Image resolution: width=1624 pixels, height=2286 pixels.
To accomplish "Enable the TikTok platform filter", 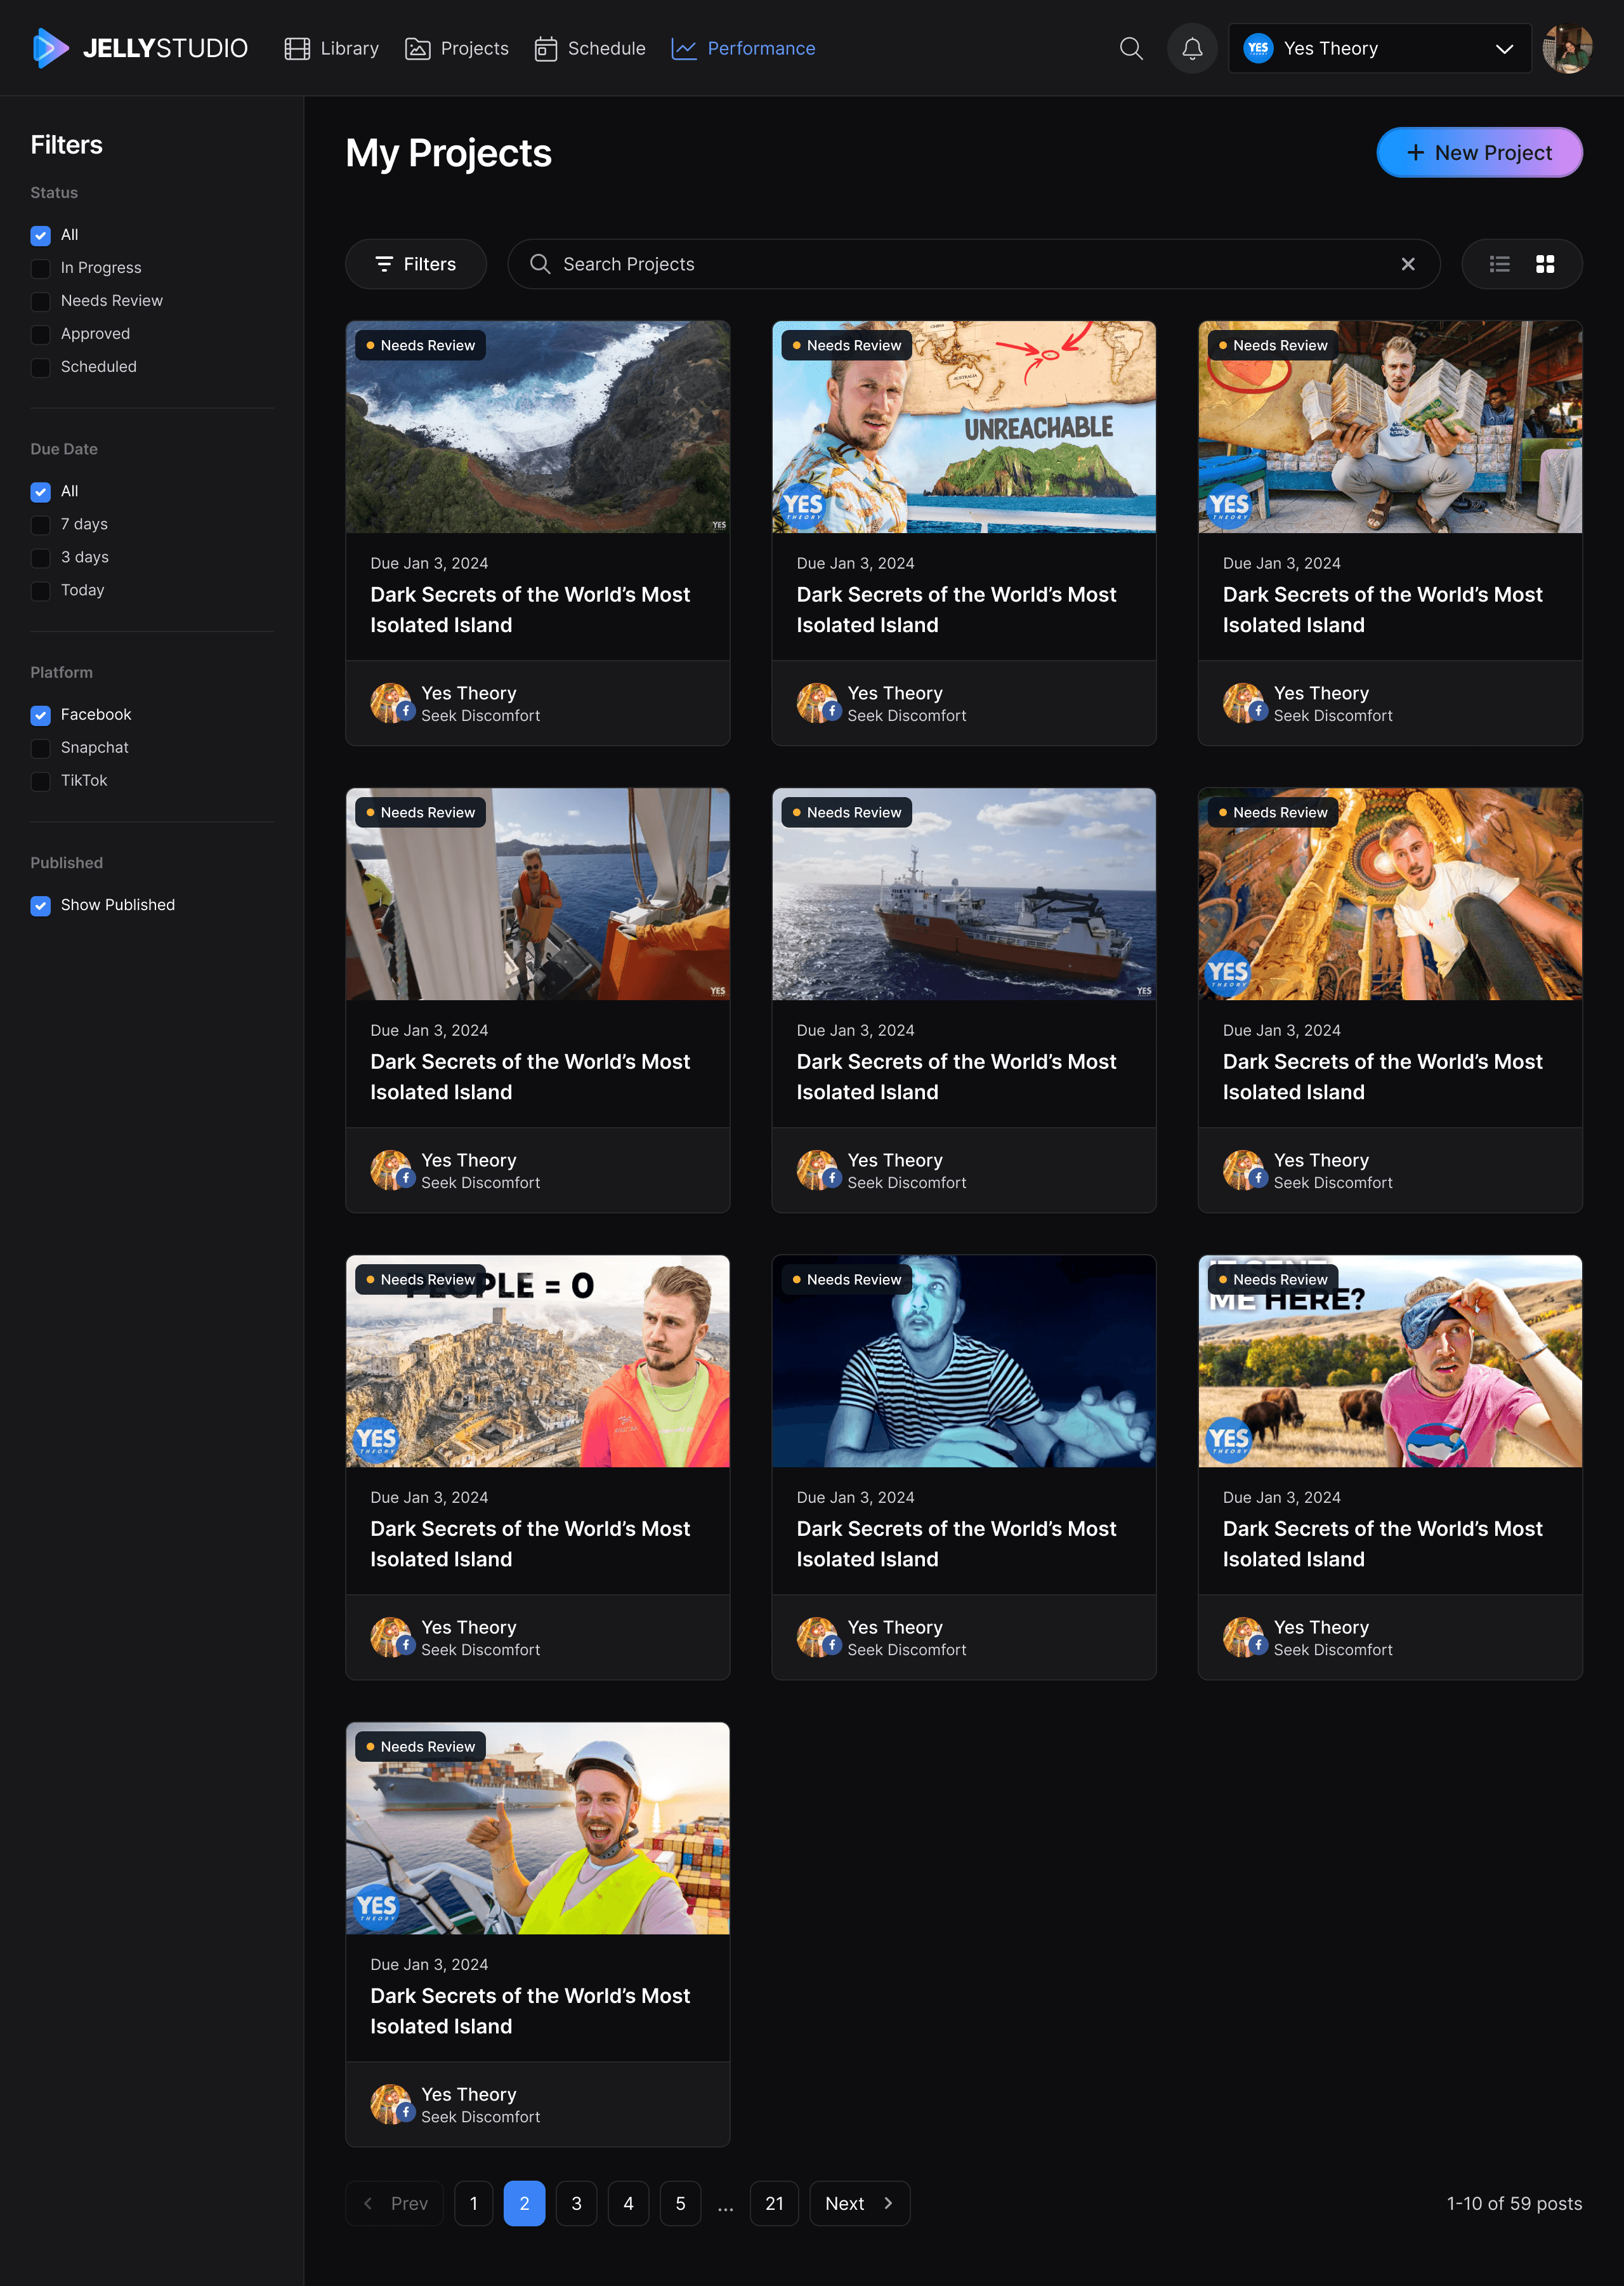I will 40,781.
